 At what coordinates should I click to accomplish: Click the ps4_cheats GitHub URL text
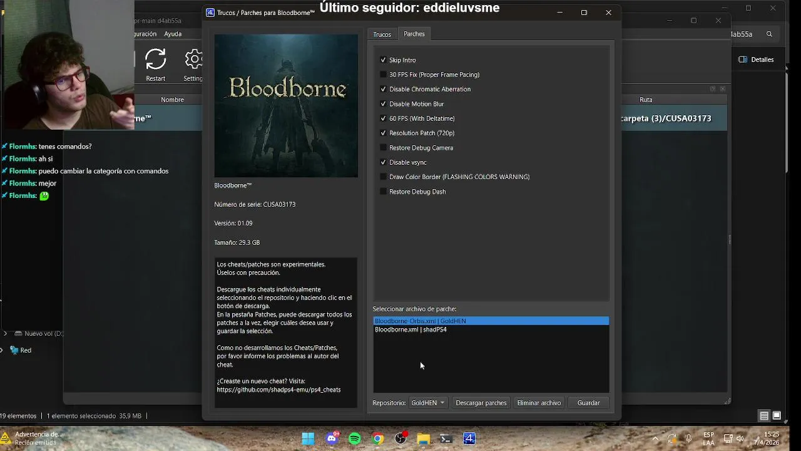(x=278, y=390)
